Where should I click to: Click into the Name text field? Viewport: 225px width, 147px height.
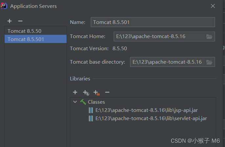[x=153, y=22]
